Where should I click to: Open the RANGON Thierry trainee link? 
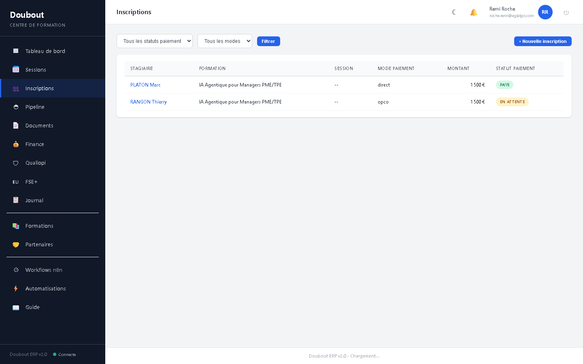pyautogui.click(x=149, y=102)
